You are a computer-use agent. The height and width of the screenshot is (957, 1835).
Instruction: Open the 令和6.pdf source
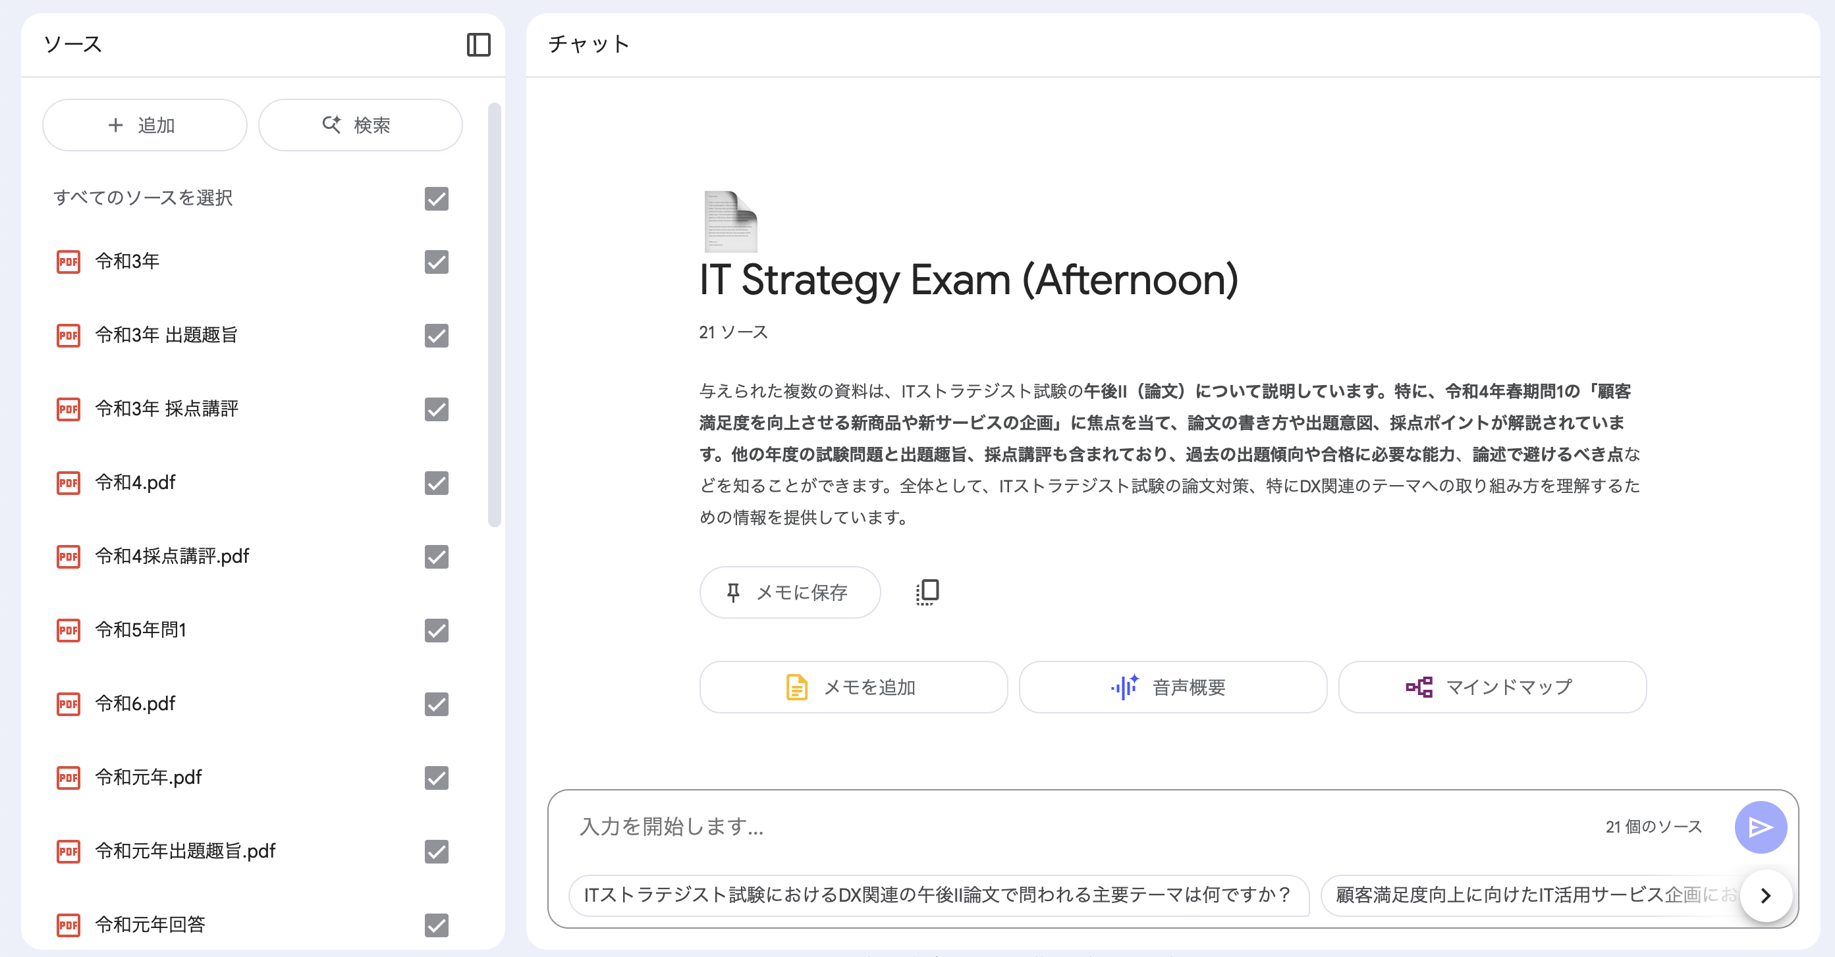pos(135,704)
